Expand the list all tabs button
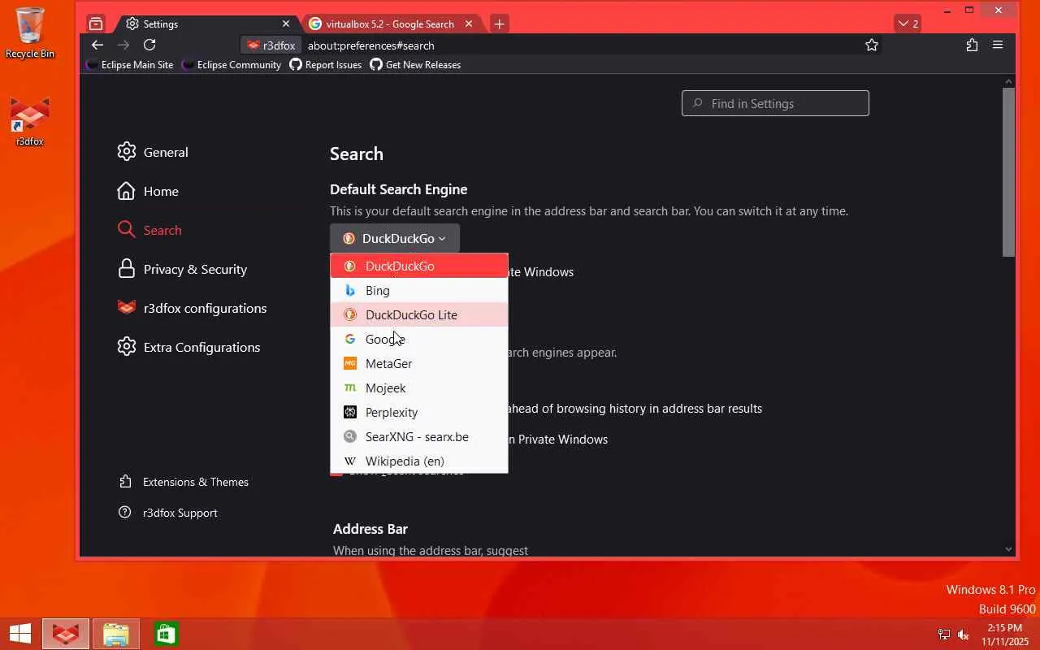The height and width of the screenshot is (650, 1040). [908, 24]
